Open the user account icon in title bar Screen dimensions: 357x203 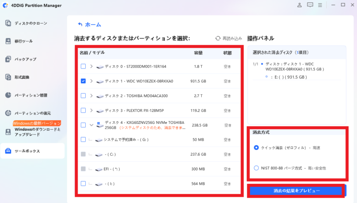299,5
